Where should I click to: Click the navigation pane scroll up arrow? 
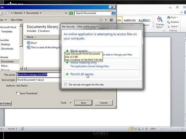point(21,25)
